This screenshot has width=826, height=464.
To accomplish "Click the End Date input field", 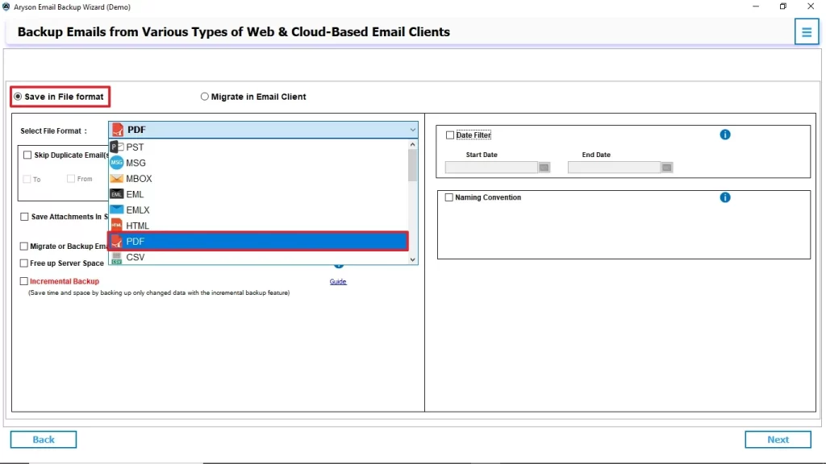I will click(614, 168).
